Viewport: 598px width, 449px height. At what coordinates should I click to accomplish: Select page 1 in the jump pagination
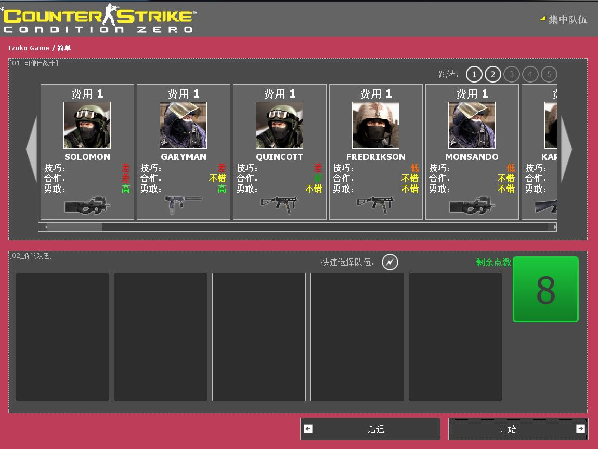tap(474, 74)
